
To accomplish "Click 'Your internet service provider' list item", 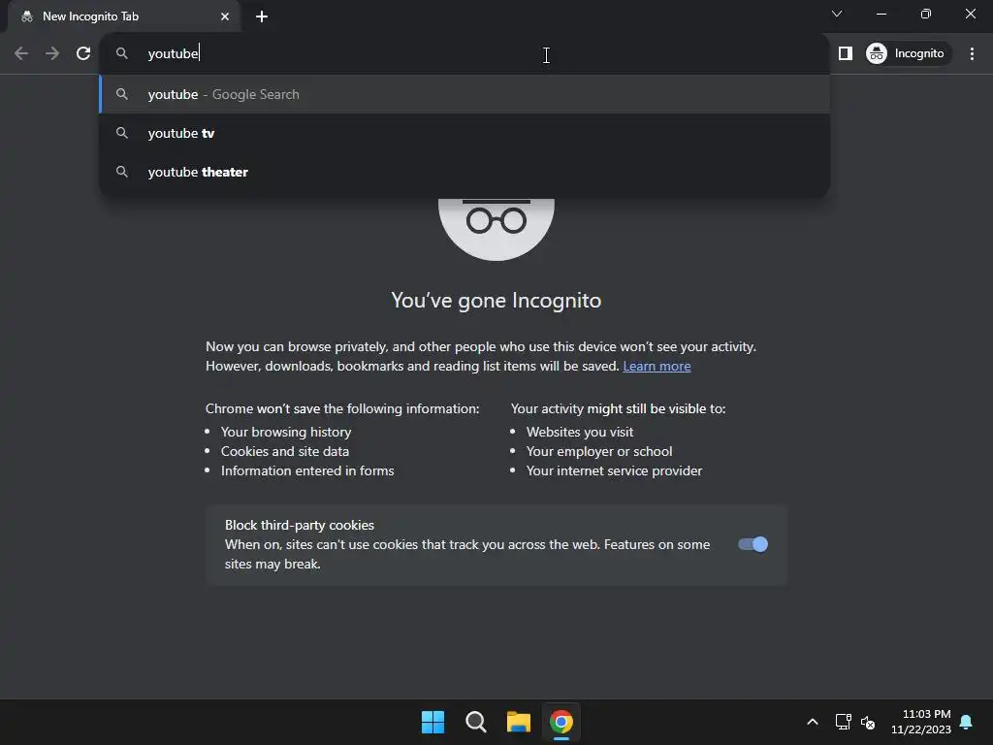I will coord(614,470).
